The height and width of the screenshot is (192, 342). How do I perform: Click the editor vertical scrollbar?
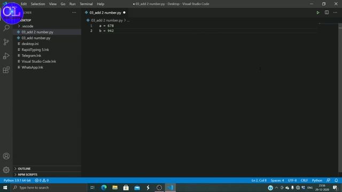point(340,98)
